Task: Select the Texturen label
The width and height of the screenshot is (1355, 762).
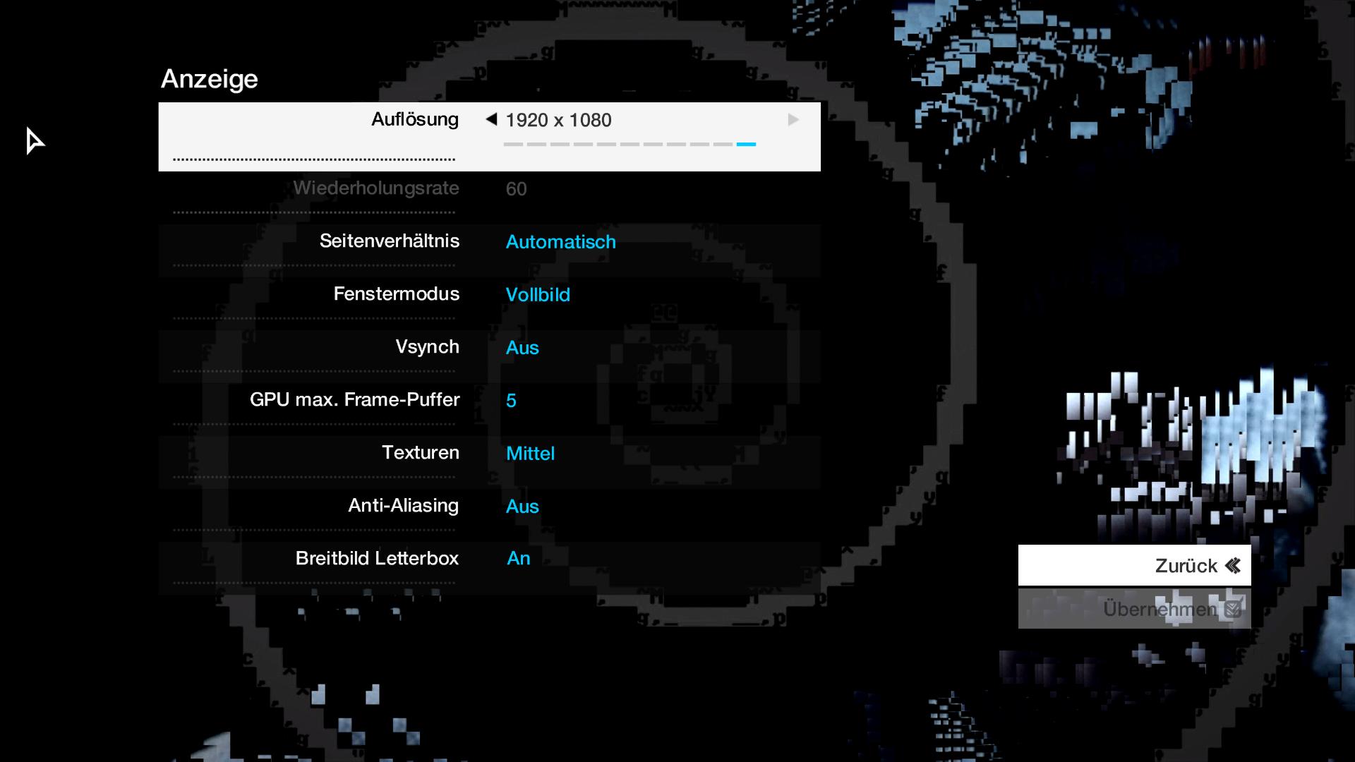Action: [x=420, y=453]
